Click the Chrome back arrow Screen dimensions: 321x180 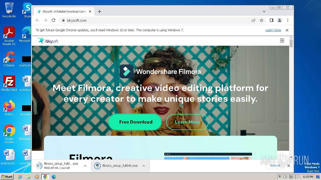click(37, 20)
